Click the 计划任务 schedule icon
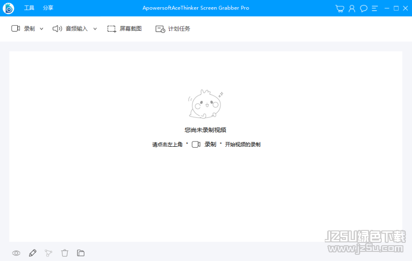Viewport: 412px width, 261px height. pyautogui.click(x=160, y=29)
